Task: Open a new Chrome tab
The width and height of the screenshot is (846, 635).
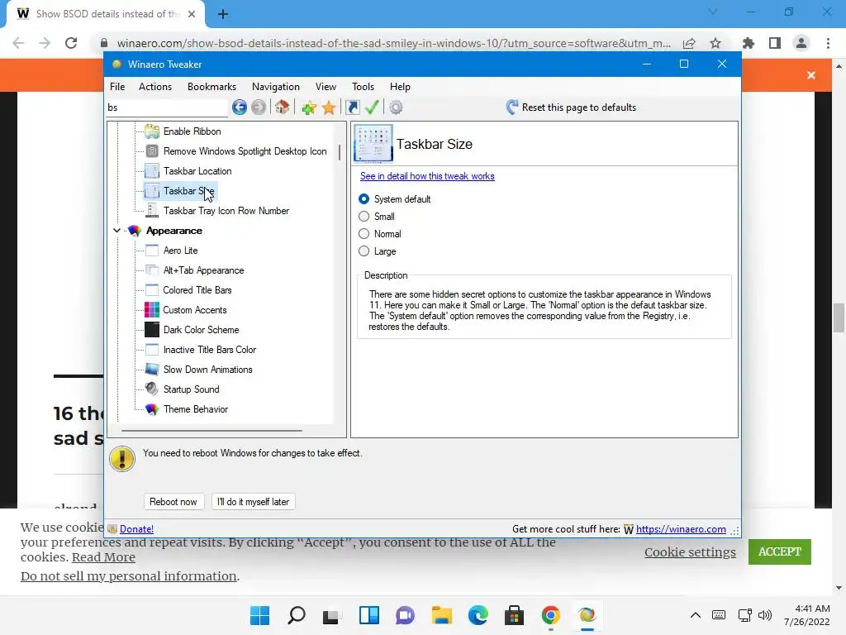Action: pyautogui.click(x=223, y=14)
